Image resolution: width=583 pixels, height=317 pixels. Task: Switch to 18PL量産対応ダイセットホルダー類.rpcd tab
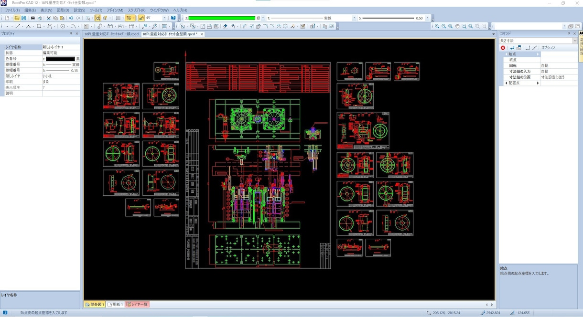[111, 34]
